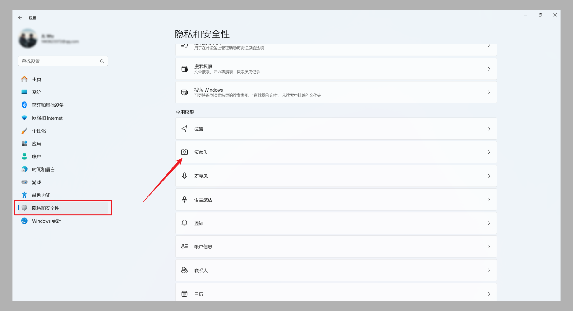Expand 搜索权限 using its chevron

tap(489, 69)
